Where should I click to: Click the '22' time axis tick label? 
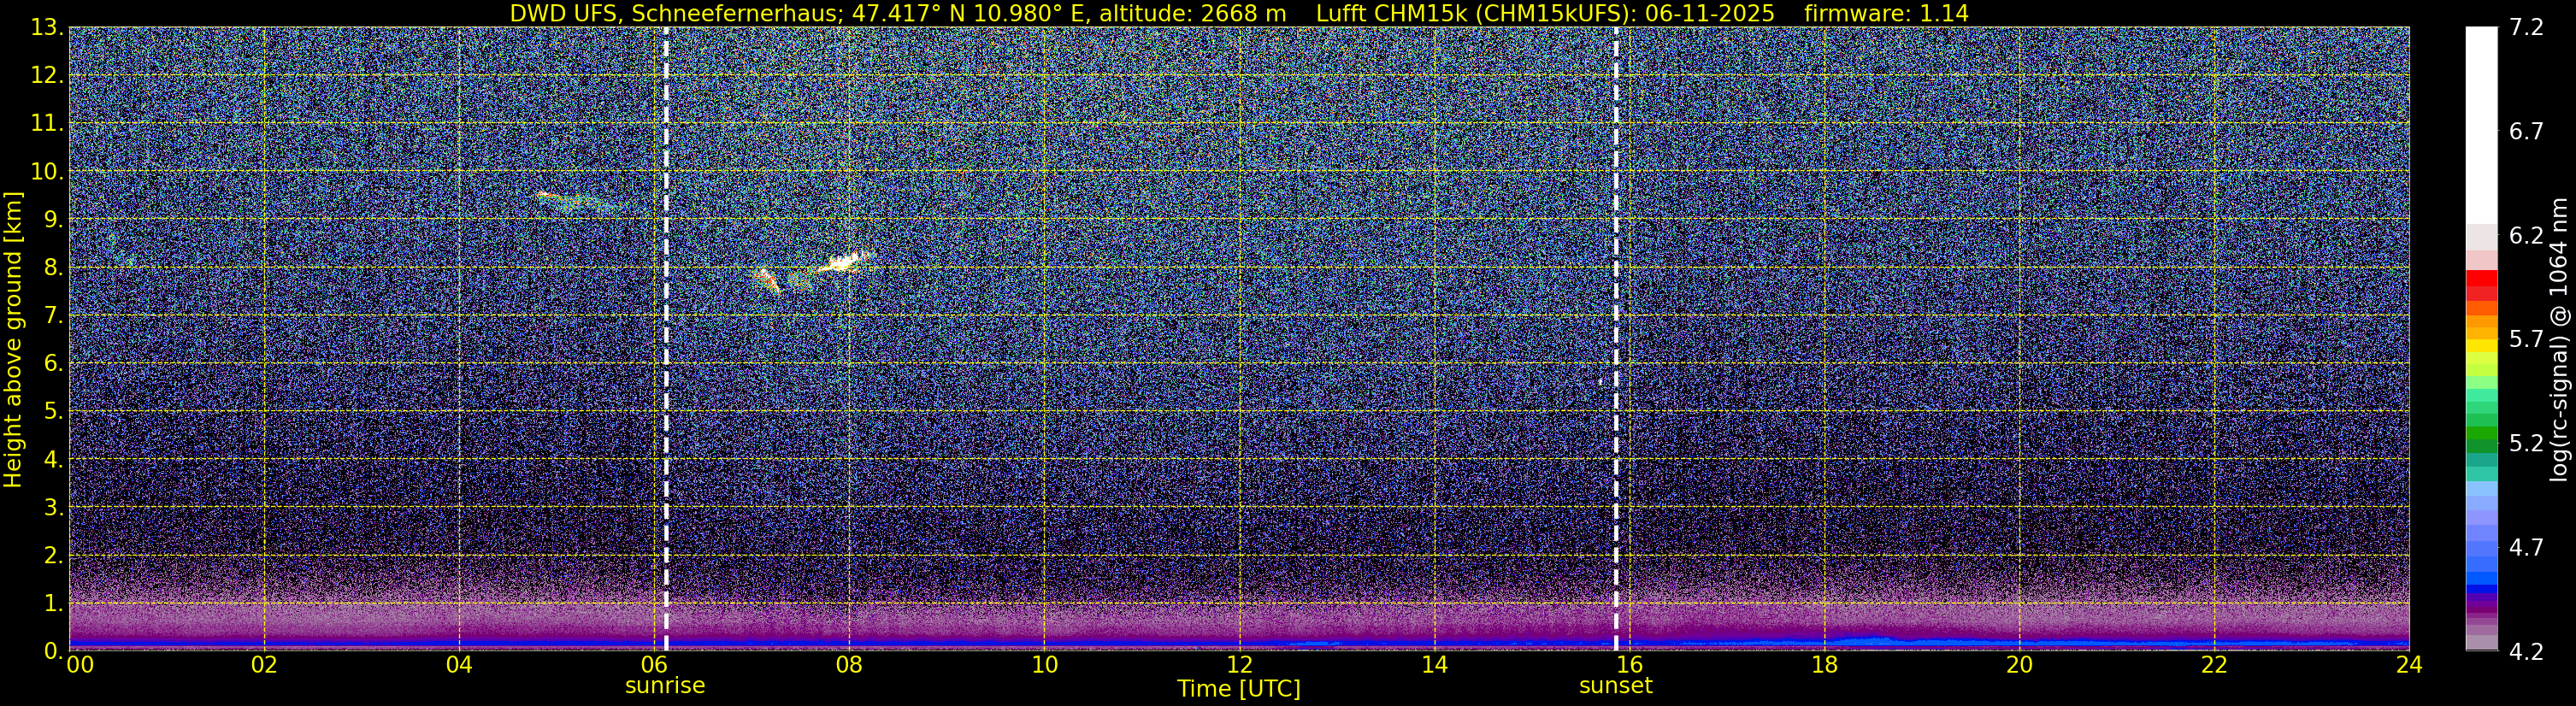point(2214,665)
